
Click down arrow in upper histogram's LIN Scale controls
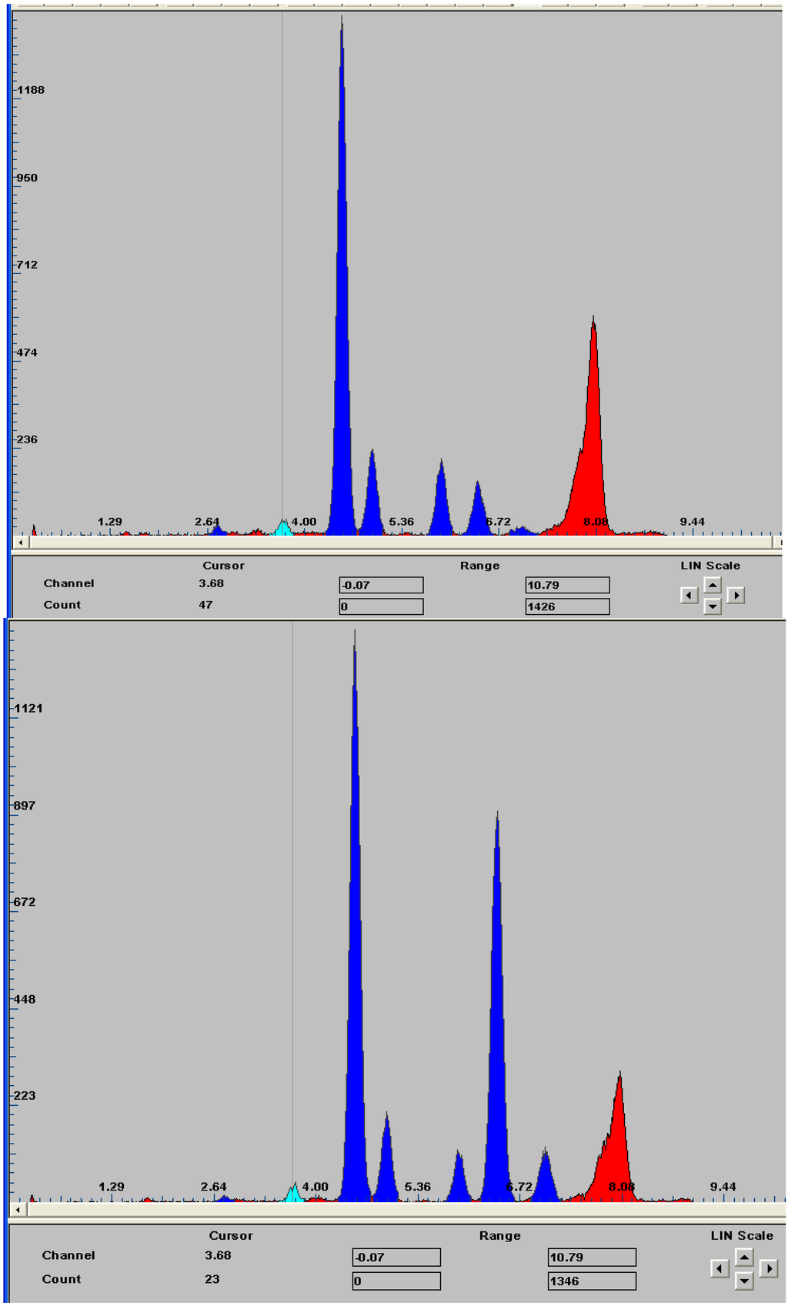713,606
